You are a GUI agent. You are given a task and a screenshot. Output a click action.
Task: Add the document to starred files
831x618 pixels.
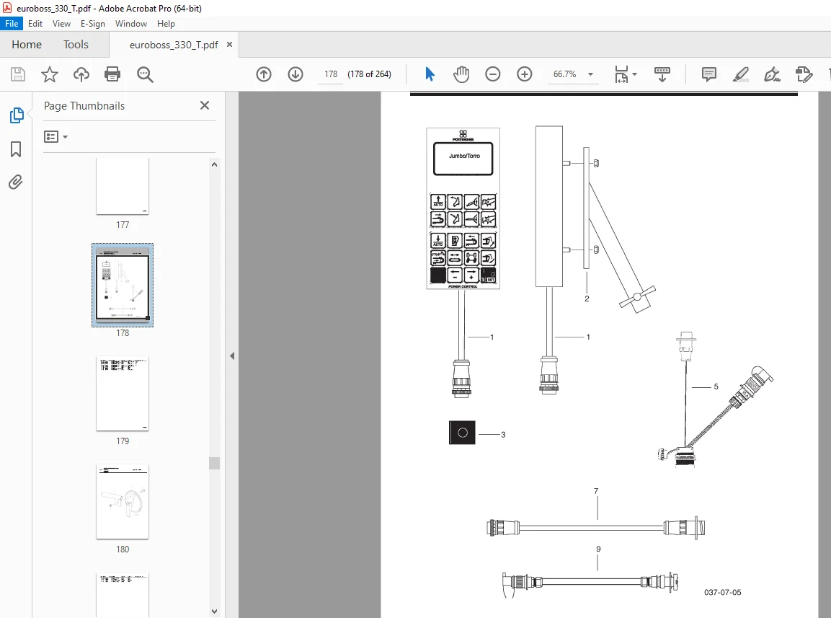pos(49,74)
